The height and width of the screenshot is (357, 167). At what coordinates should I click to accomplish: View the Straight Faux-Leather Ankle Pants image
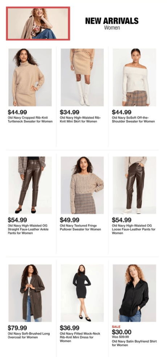click(30, 185)
